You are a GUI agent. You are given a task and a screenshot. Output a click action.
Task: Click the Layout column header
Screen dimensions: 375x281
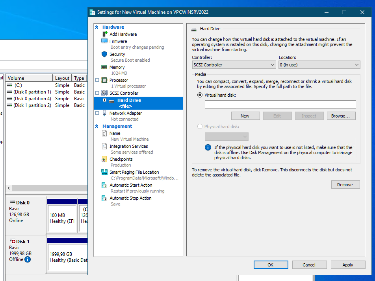62,78
